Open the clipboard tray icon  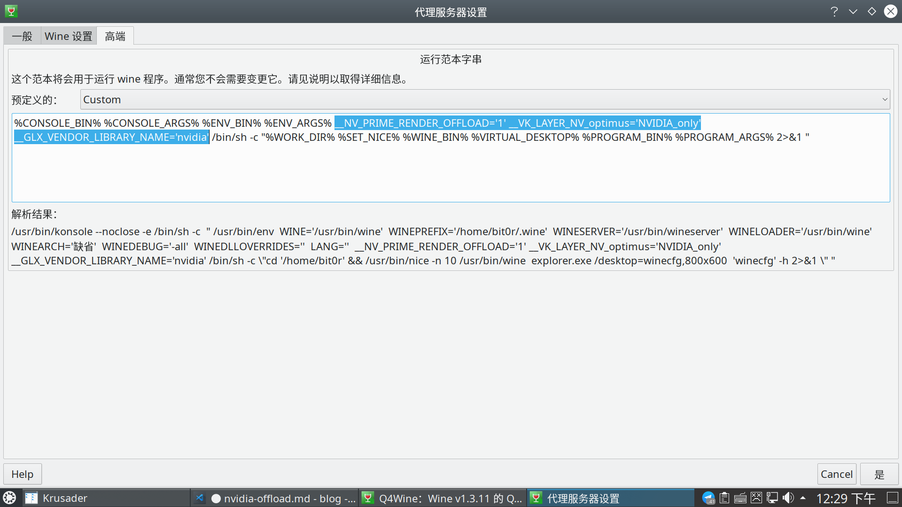tap(724, 498)
